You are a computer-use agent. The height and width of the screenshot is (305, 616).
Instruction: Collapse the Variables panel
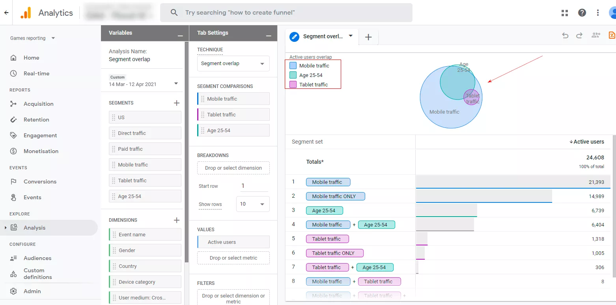tap(180, 36)
